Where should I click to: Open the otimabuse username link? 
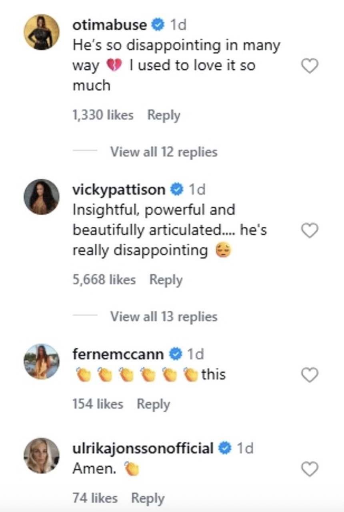coord(110,25)
